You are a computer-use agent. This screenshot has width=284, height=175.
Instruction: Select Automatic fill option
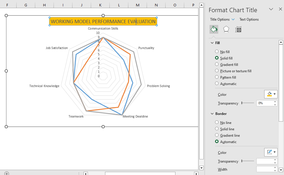pos(216,83)
